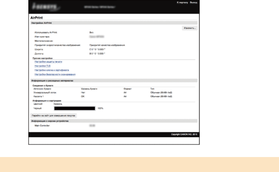The image size is (279, 172).
Task: Click the Изменить... button
Action: [190, 28]
